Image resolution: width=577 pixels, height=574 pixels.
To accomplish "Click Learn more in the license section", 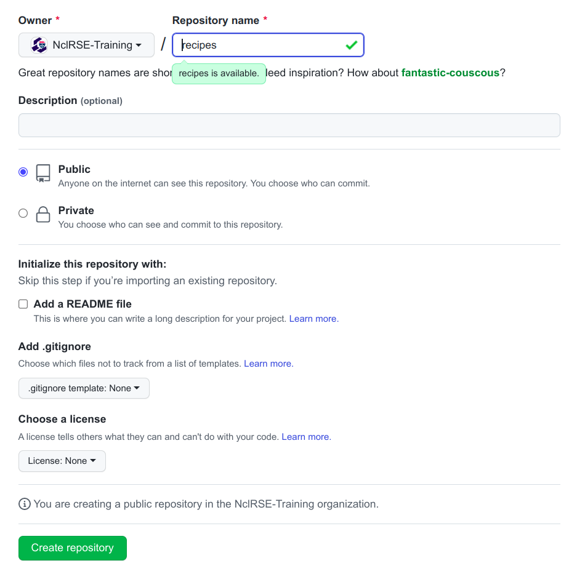I will coord(305,437).
